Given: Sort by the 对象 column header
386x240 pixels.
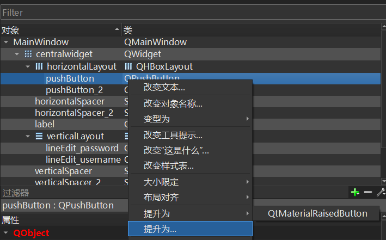Looking at the screenshot, I should pyautogui.click(x=60, y=30).
